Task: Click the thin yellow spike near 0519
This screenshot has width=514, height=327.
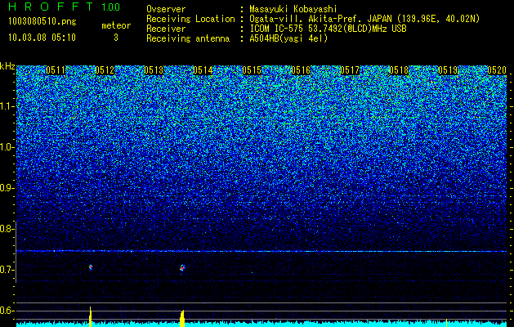Action: click(446, 322)
